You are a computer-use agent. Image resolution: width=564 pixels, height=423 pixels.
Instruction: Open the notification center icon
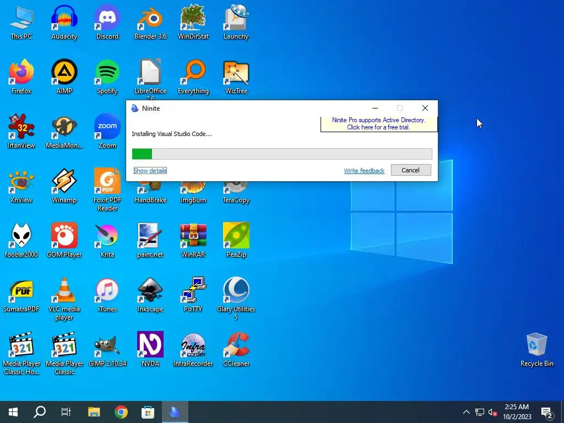pyautogui.click(x=547, y=413)
